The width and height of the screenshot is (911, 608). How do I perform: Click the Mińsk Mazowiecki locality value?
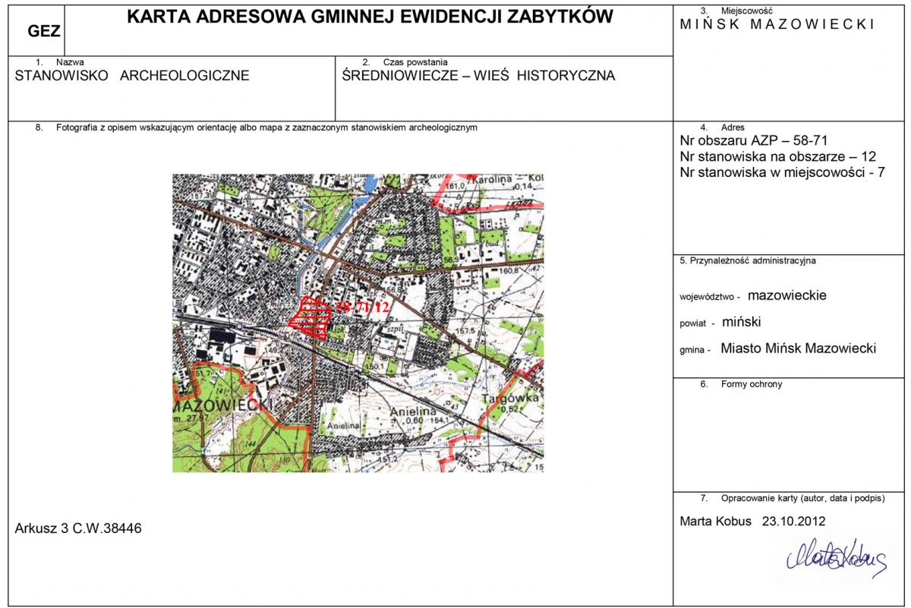pyautogui.click(x=777, y=24)
